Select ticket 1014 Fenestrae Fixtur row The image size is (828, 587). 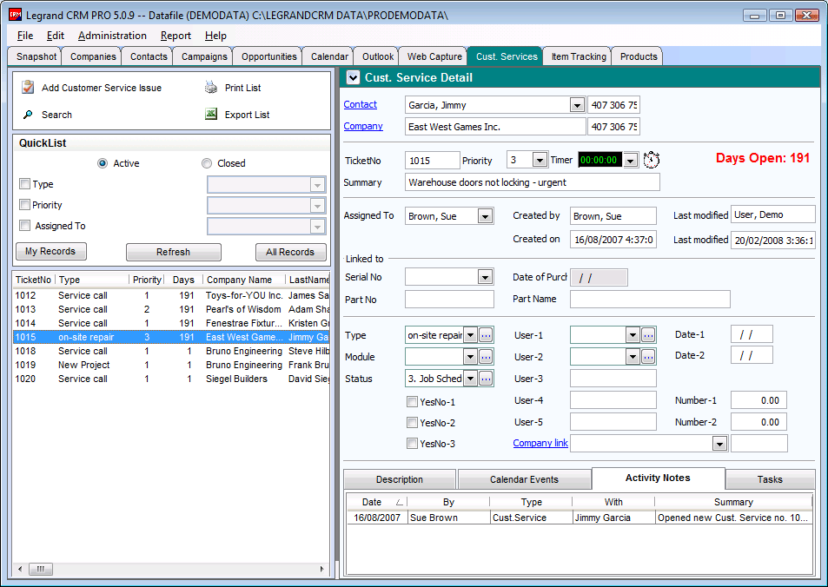point(171,323)
